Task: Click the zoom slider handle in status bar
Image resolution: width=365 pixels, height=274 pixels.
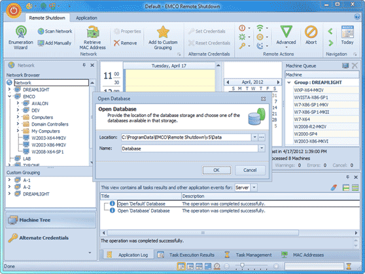Action: click(242, 265)
